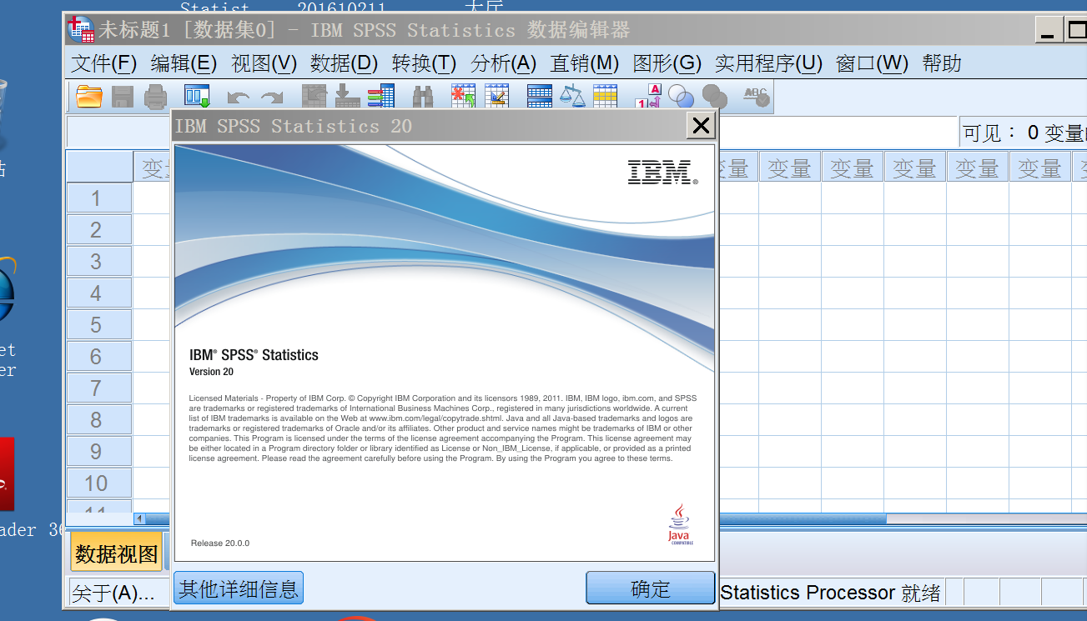Click the Find binoculars icon

[423, 97]
